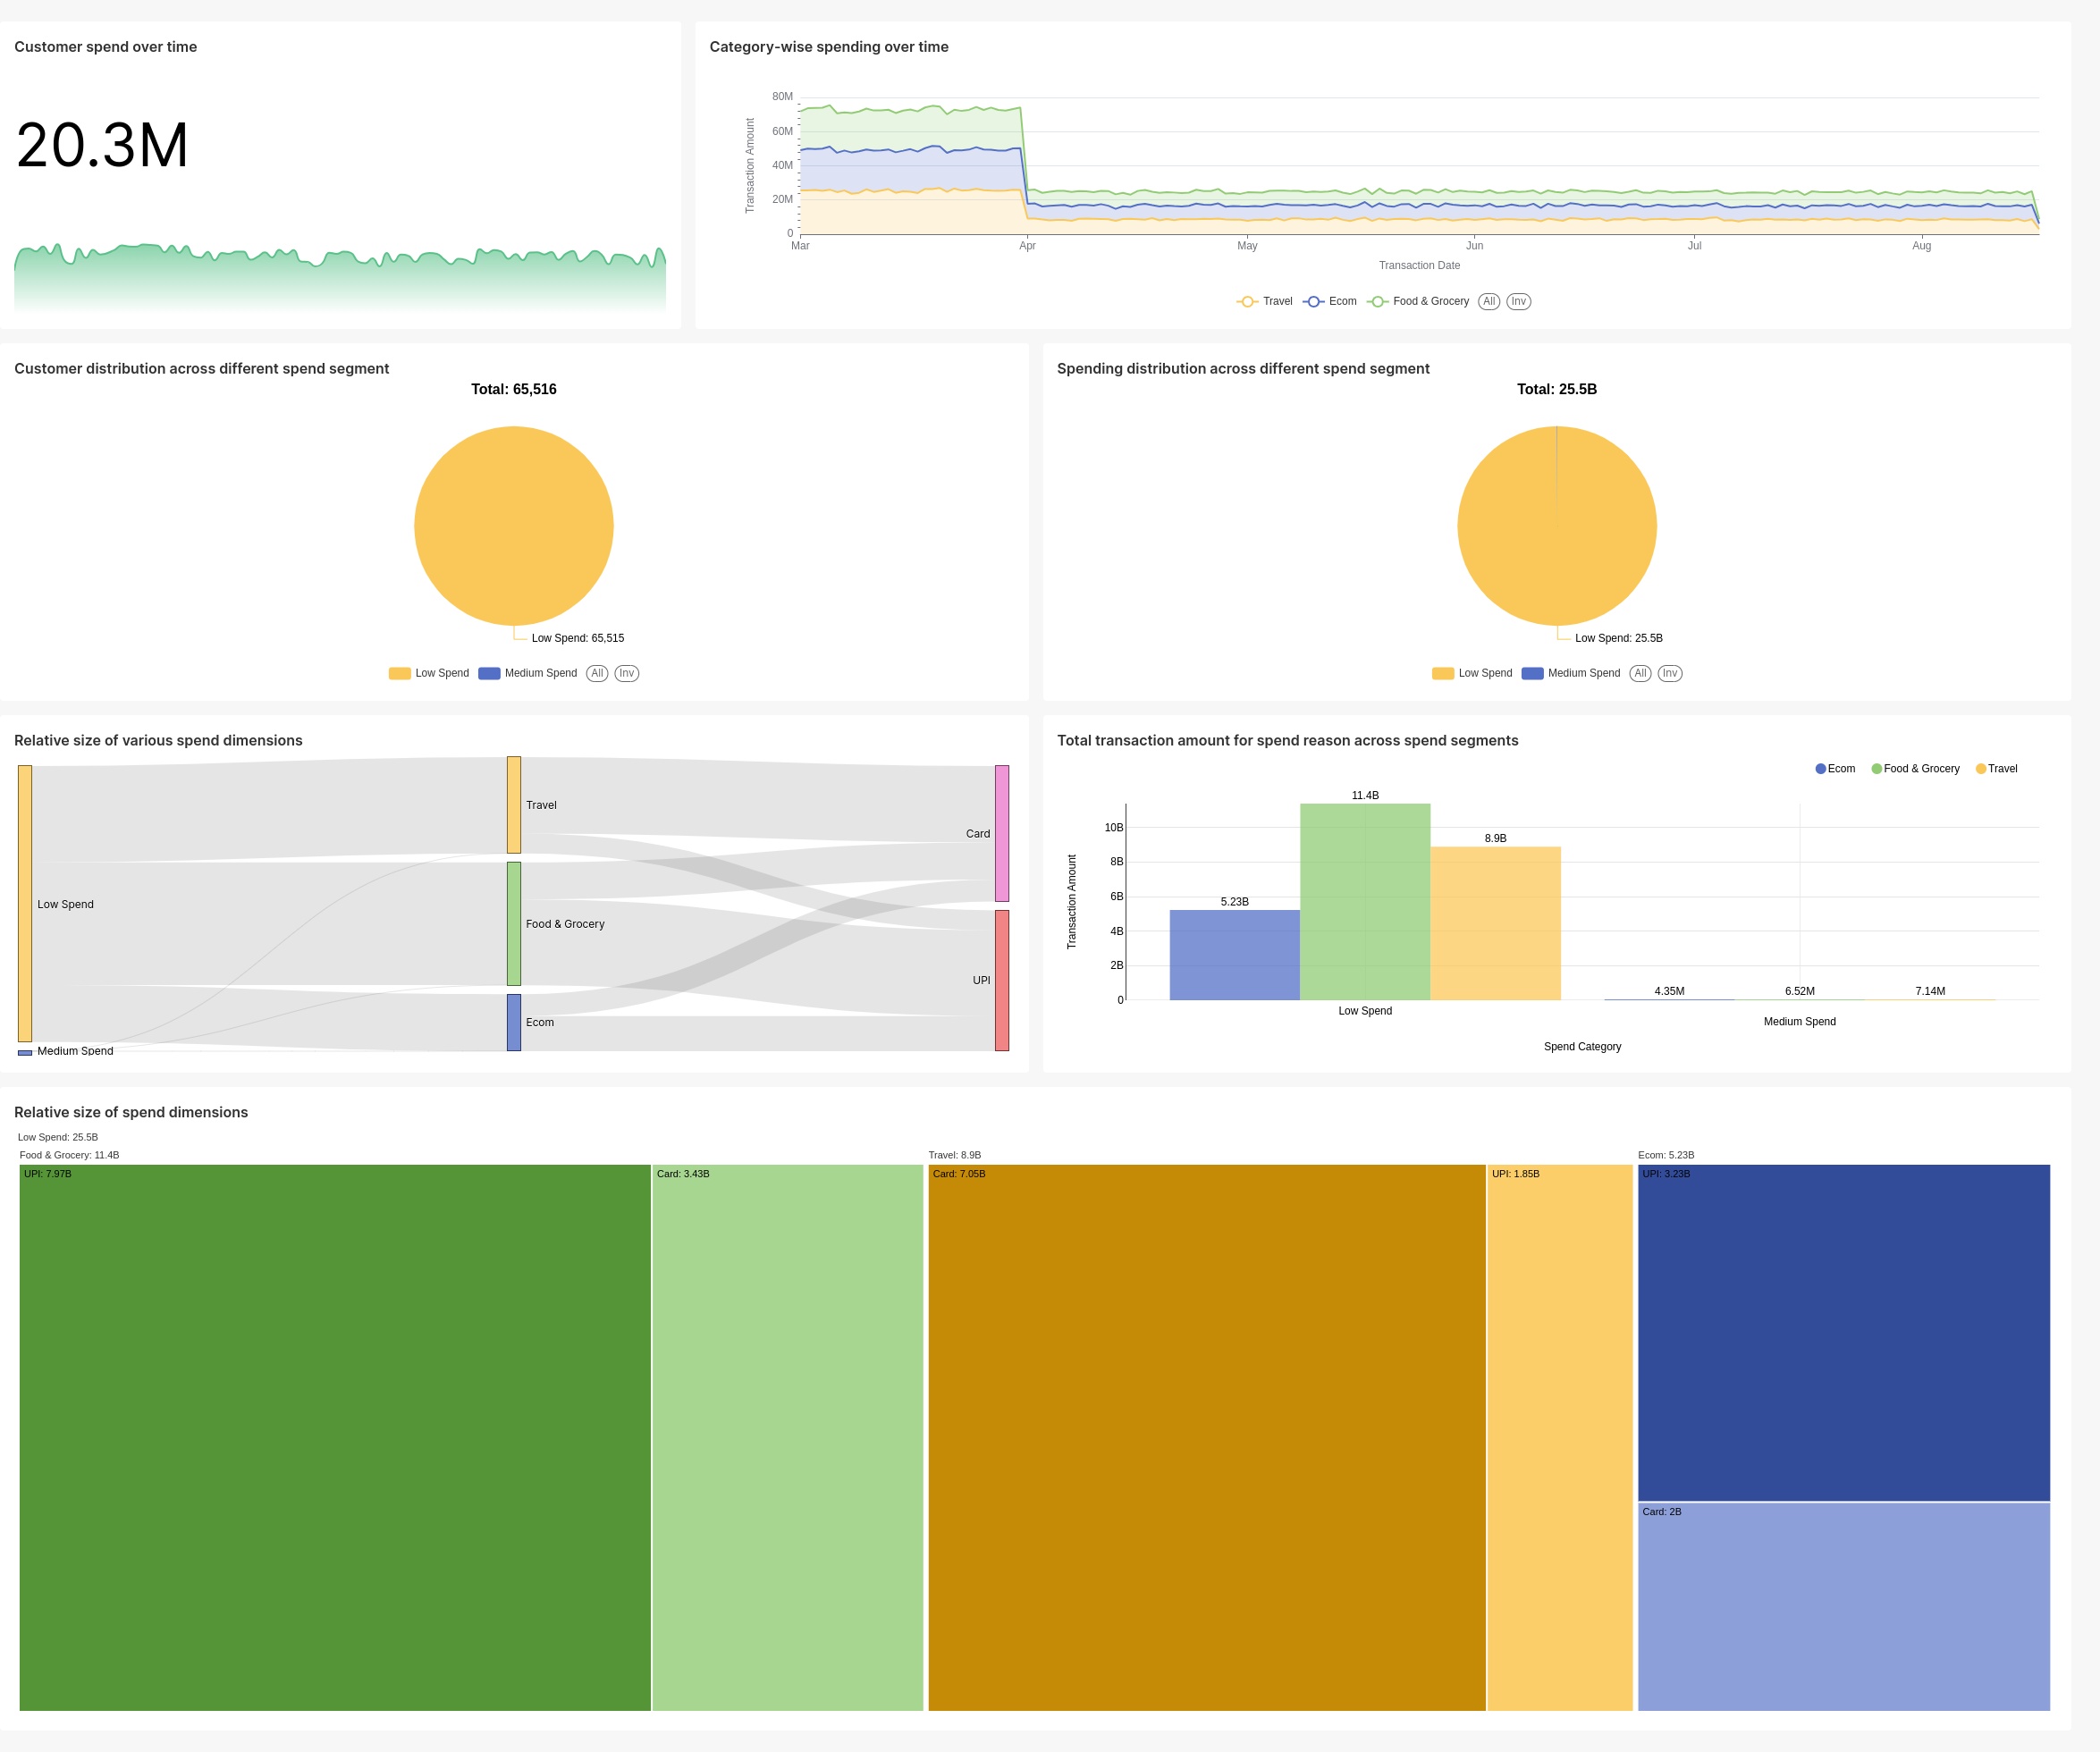The height and width of the screenshot is (1752, 2100).
Task: Click the Card: 3.43B treemap tile
Action: pos(788,1437)
